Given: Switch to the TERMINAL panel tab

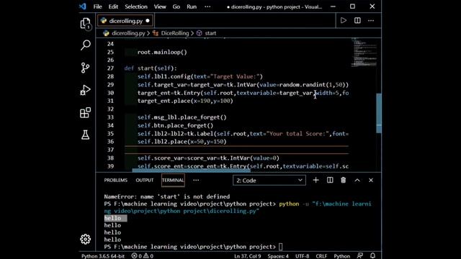Looking at the screenshot, I should tap(173, 181).
